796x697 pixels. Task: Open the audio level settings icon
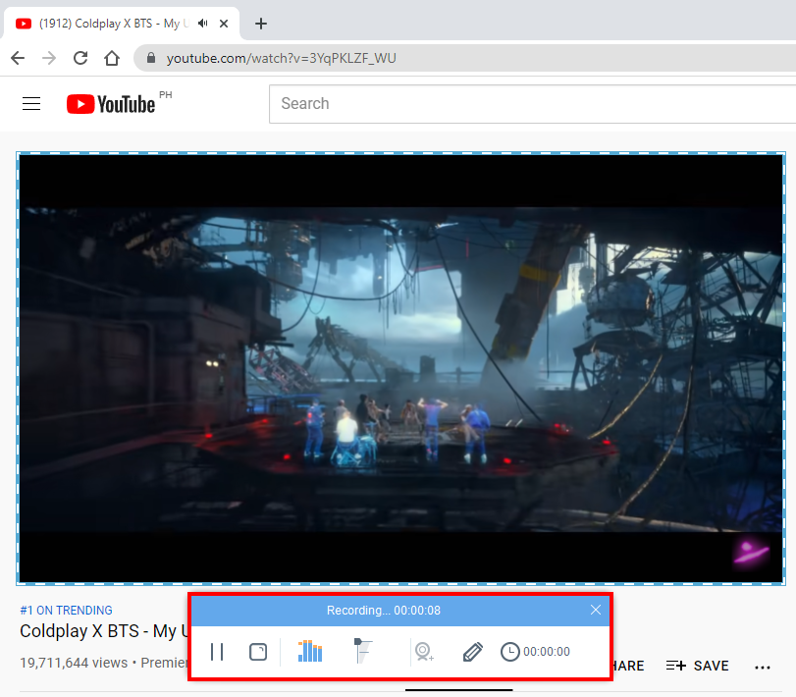[310, 651]
